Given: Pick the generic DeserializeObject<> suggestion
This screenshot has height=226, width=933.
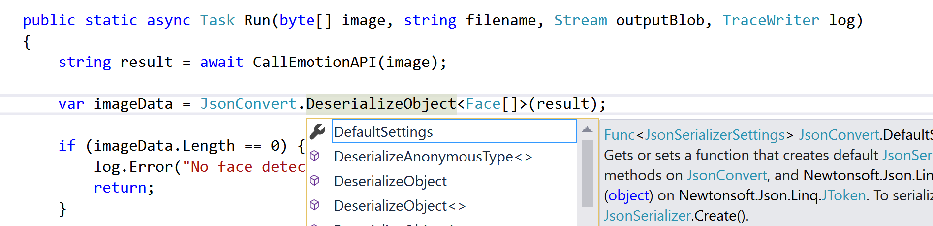Looking at the screenshot, I should (x=399, y=206).
